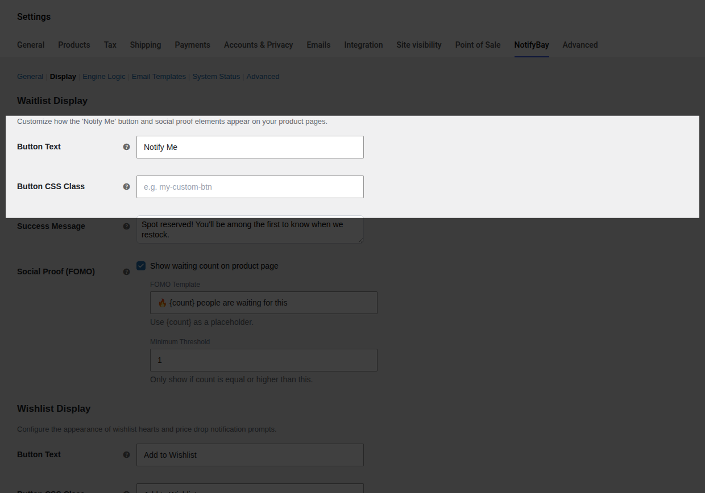Viewport: 705px width, 493px height.
Task: Switch to the Integration tab
Action: (363, 45)
